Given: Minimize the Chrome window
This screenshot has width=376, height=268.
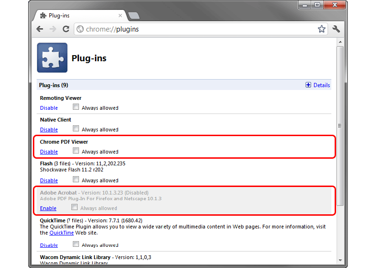Looking at the screenshot, I should [305, 5].
